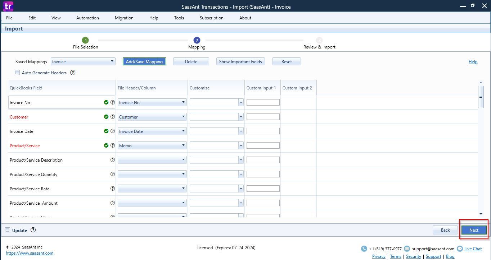Viewport: 491px width, 260px height.
Task: Click green check icon in Invoice No row
Action: (106, 102)
